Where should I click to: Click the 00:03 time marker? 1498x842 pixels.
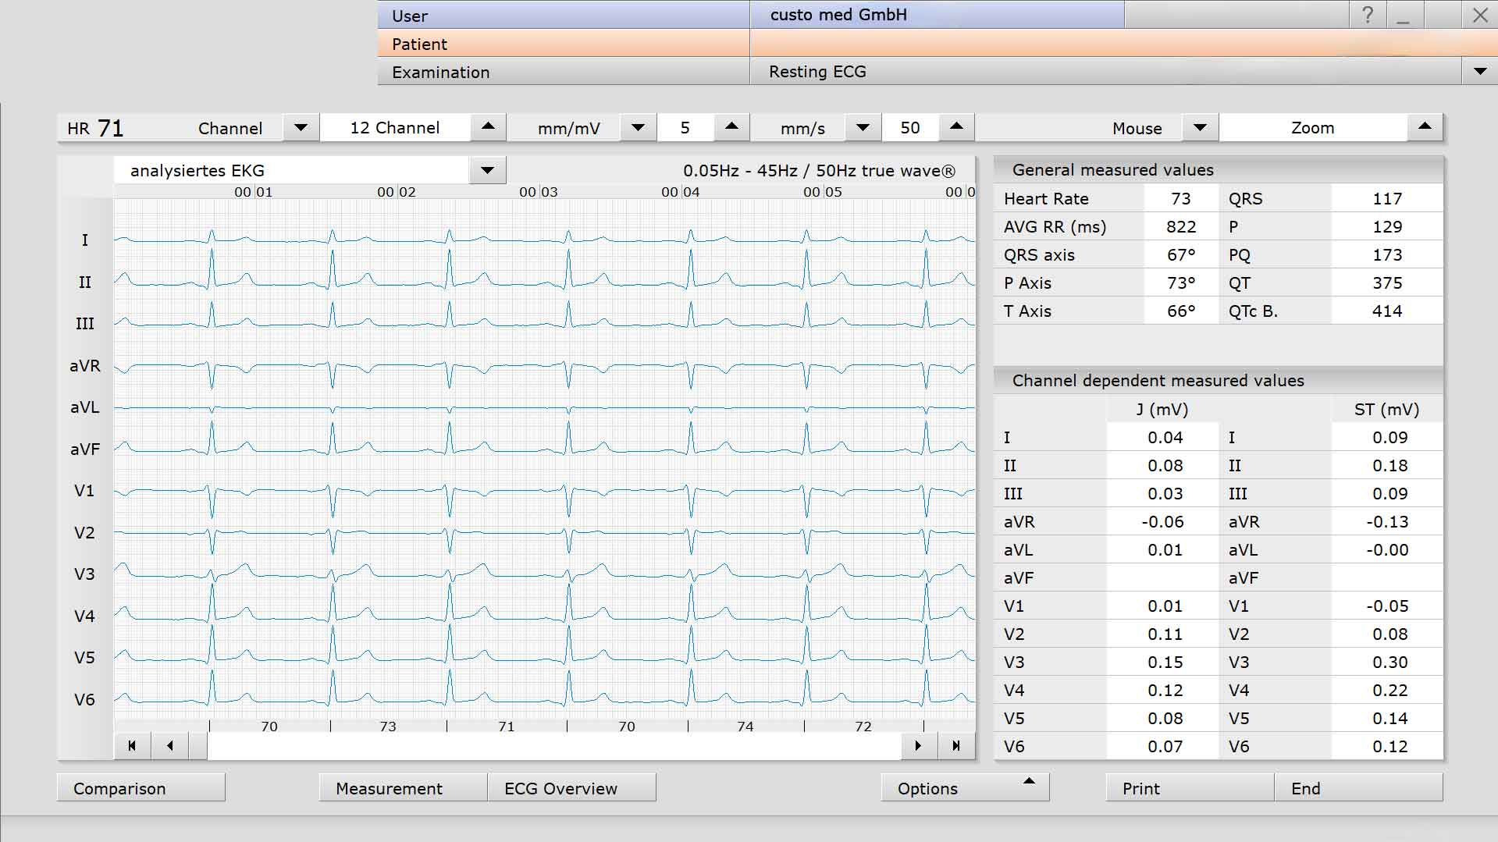pyautogui.click(x=539, y=192)
